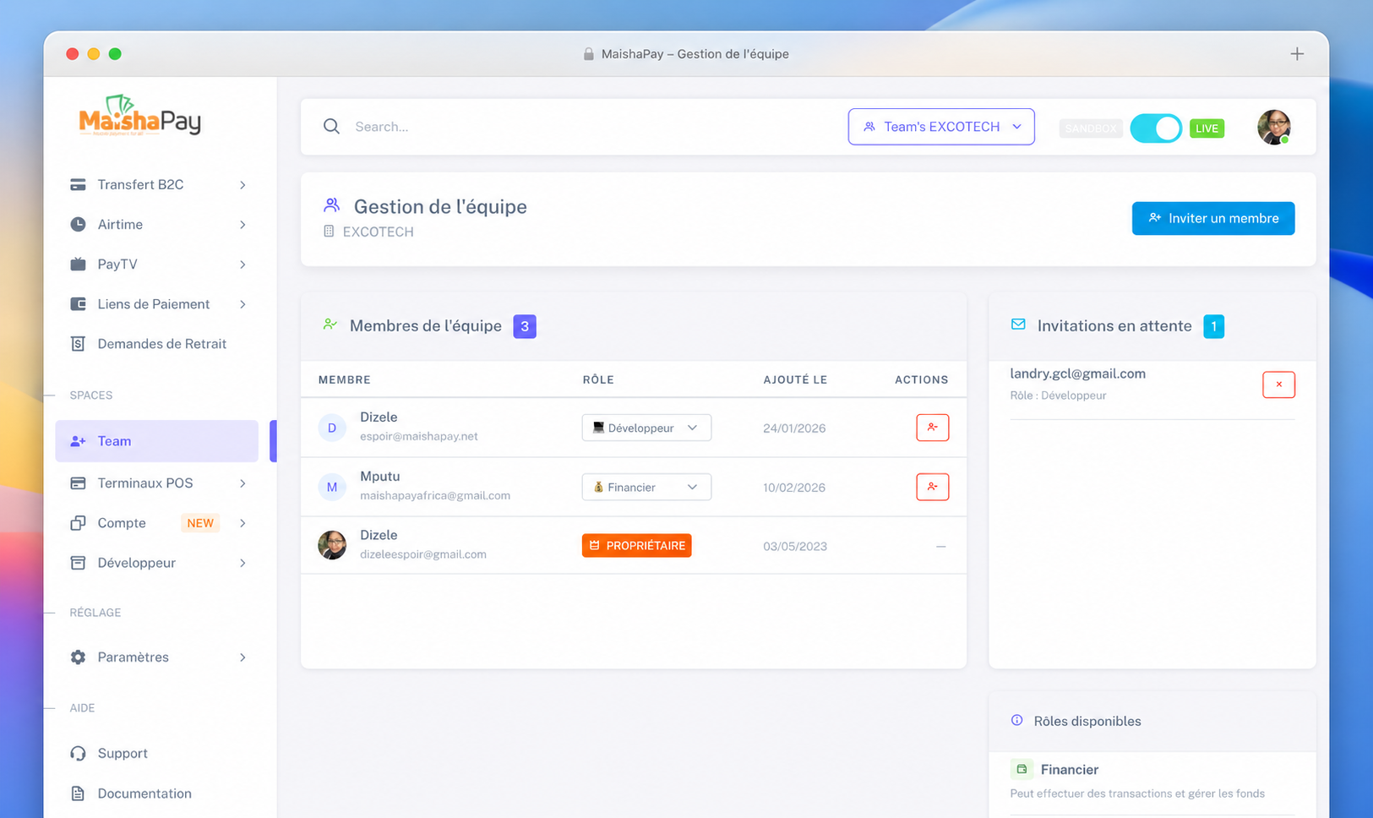Viewport: 1373px width, 818px height.
Task: Click the Demandes de Retrait icon
Action: click(x=78, y=344)
